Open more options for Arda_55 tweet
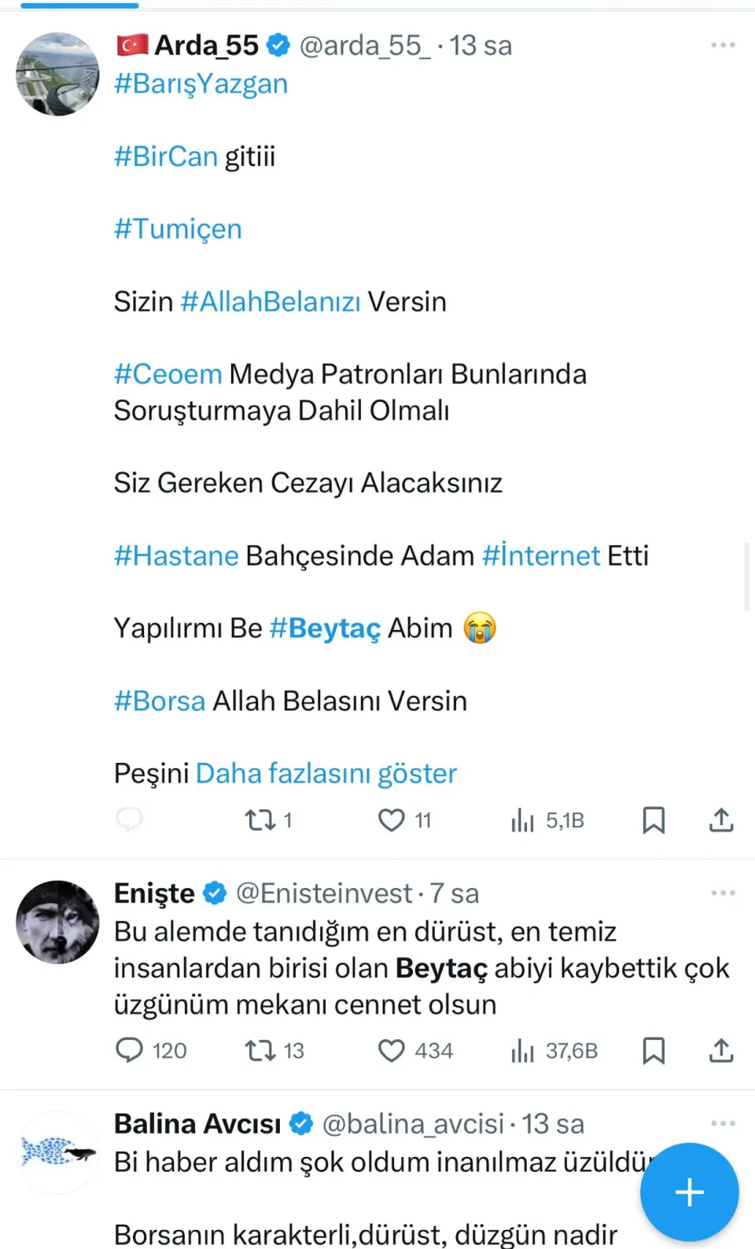Viewport: 755px width, 1249px height. (723, 46)
